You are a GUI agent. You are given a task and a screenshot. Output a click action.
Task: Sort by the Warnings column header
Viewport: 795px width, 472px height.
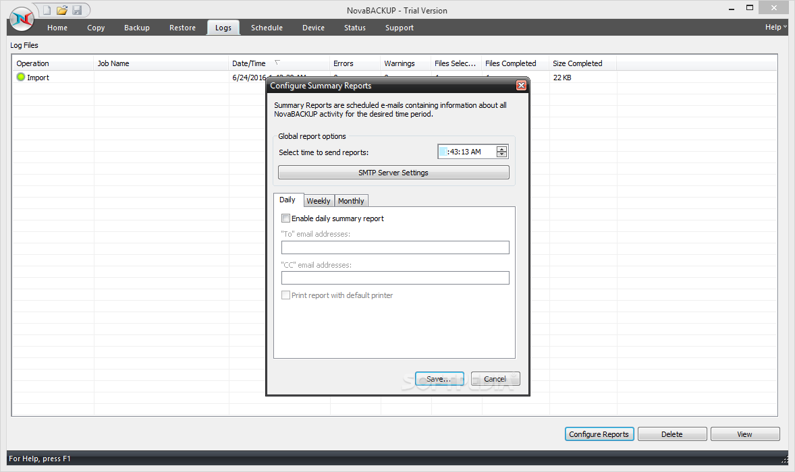(x=406, y=63)
